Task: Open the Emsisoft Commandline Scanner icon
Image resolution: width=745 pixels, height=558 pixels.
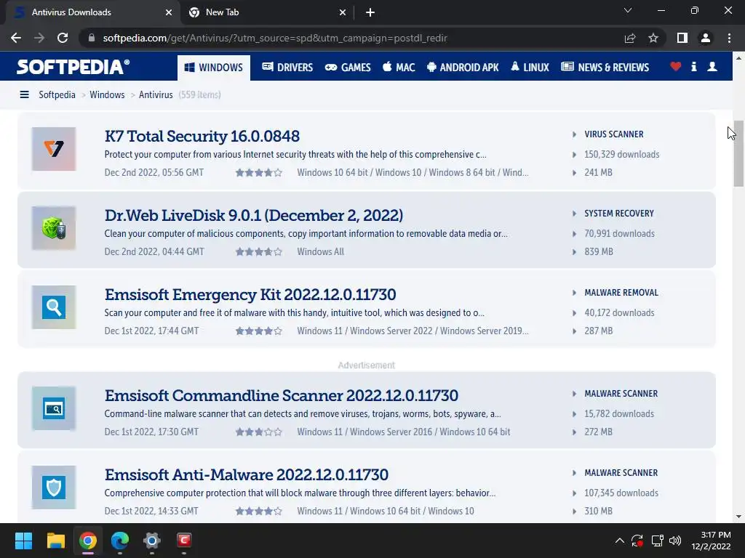Action: click(54, 408)
